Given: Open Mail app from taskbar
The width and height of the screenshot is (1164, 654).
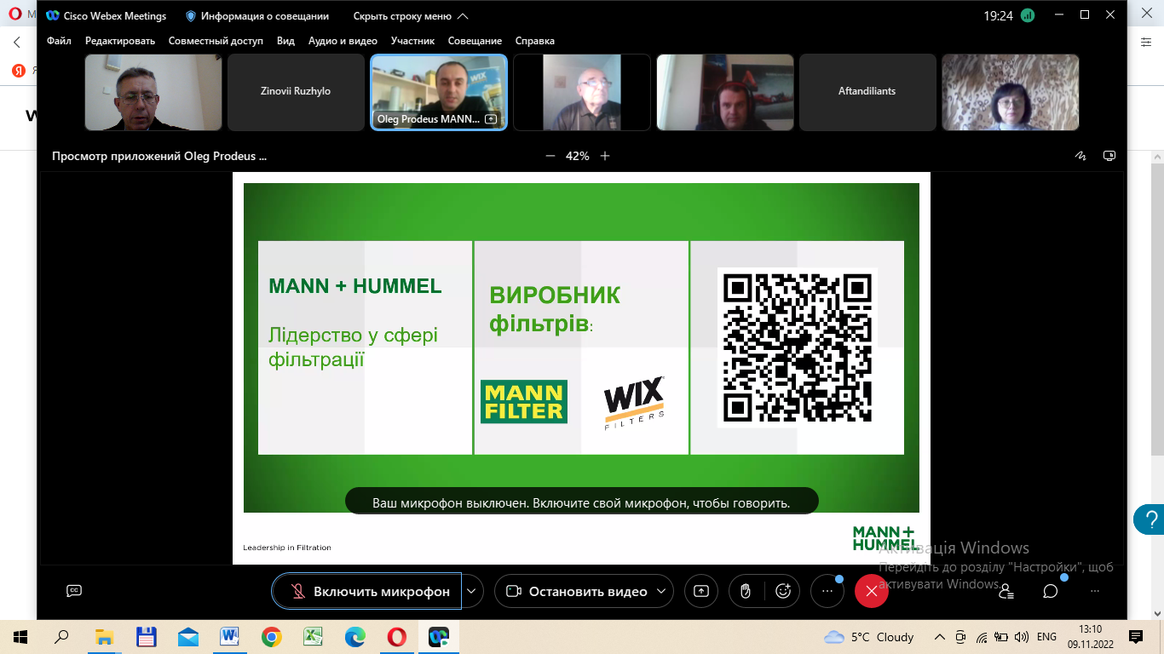Looking at the screenshot, I should click(187, 637).
